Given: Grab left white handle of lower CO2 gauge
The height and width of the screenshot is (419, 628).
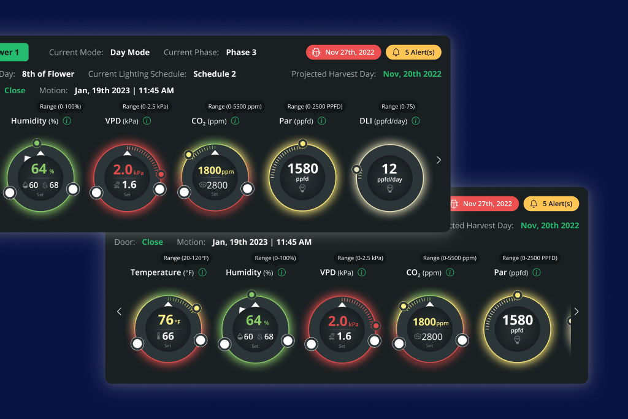Looking at the screenshot, I should point(399,344).
